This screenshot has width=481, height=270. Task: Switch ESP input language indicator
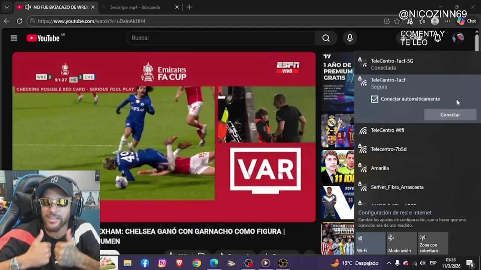pos(433,263)
